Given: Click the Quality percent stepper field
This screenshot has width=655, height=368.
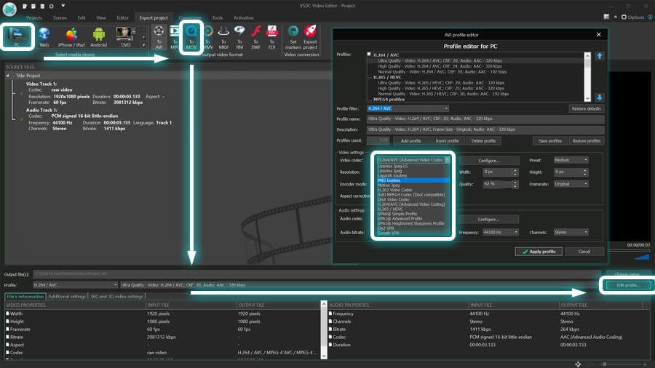Looking at the screenshot, I should coord(501,184).
